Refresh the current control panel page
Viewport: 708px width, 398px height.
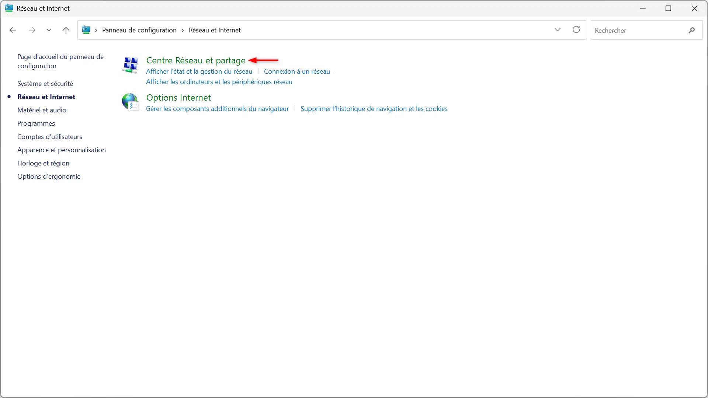[x=576, y=30]
